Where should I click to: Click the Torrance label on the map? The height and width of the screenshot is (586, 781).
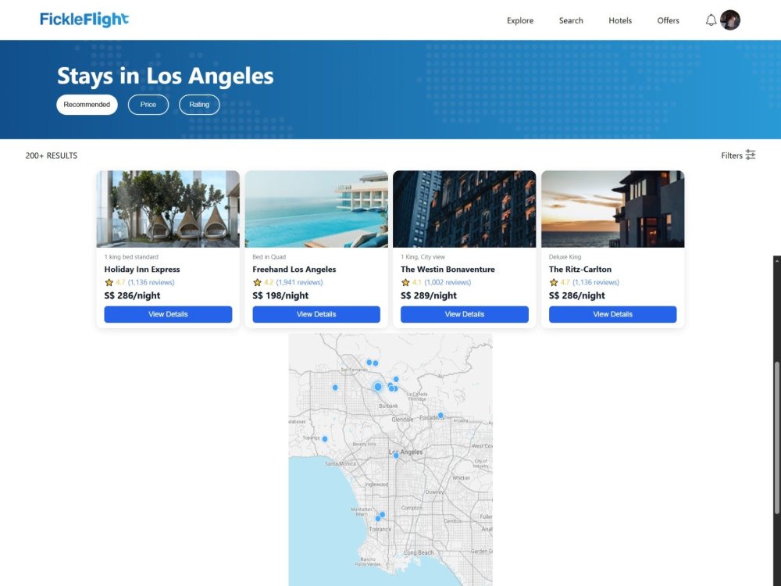tap(380, 529)
